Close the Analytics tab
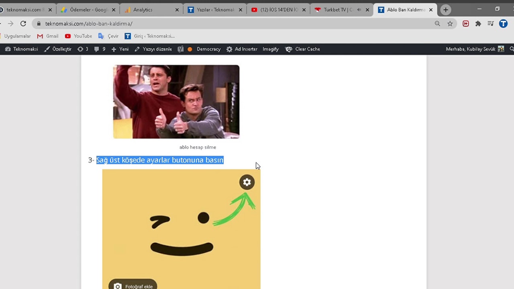This screenshot has width=514, height=289. coord(177,10)
